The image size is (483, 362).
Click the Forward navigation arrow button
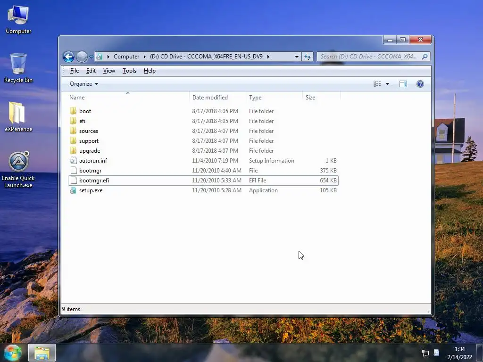coord(82,57)
